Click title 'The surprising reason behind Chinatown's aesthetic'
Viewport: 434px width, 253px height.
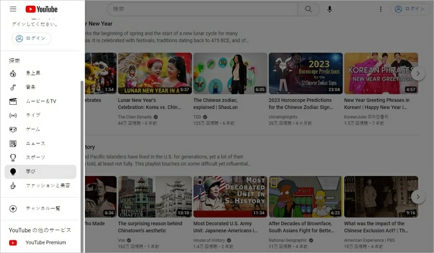150,227
